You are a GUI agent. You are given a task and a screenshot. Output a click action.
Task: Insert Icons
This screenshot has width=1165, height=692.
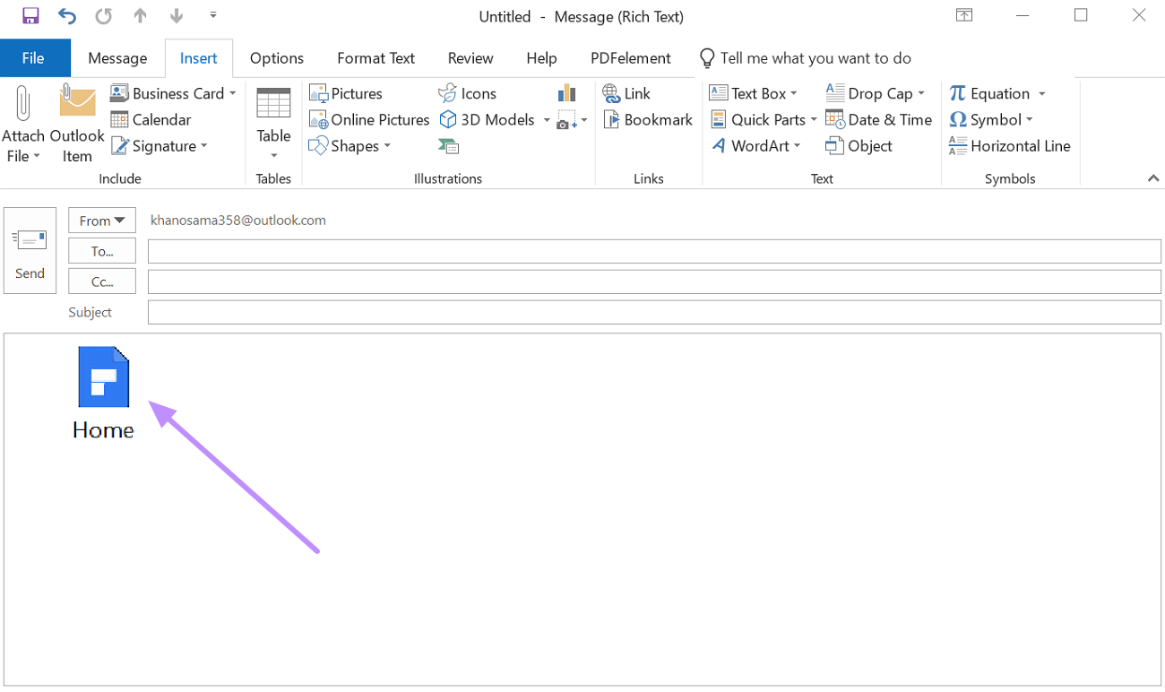[x=467, y=93]
